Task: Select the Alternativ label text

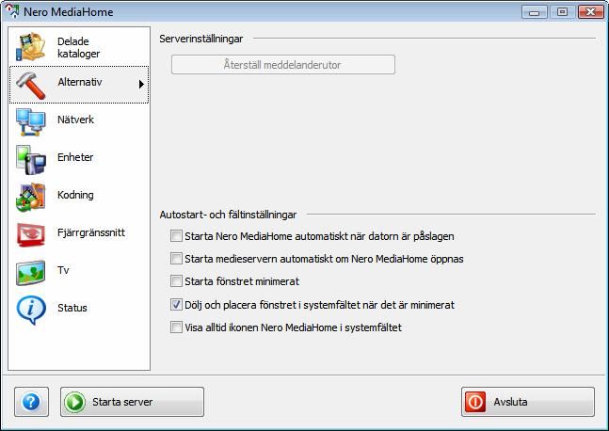Action: (x=80, y=82)
